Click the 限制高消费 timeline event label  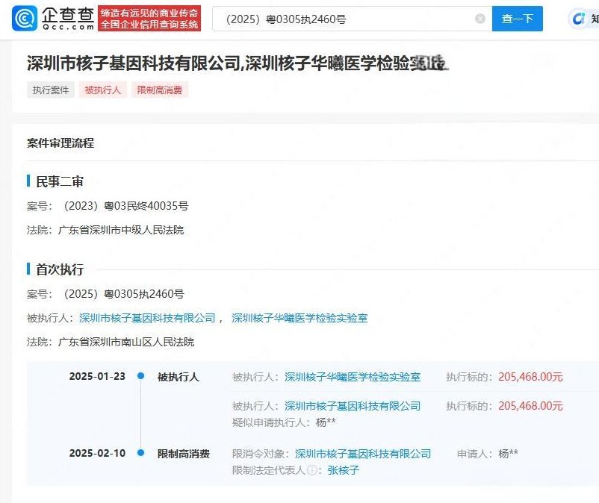click(x=184, y=454)
